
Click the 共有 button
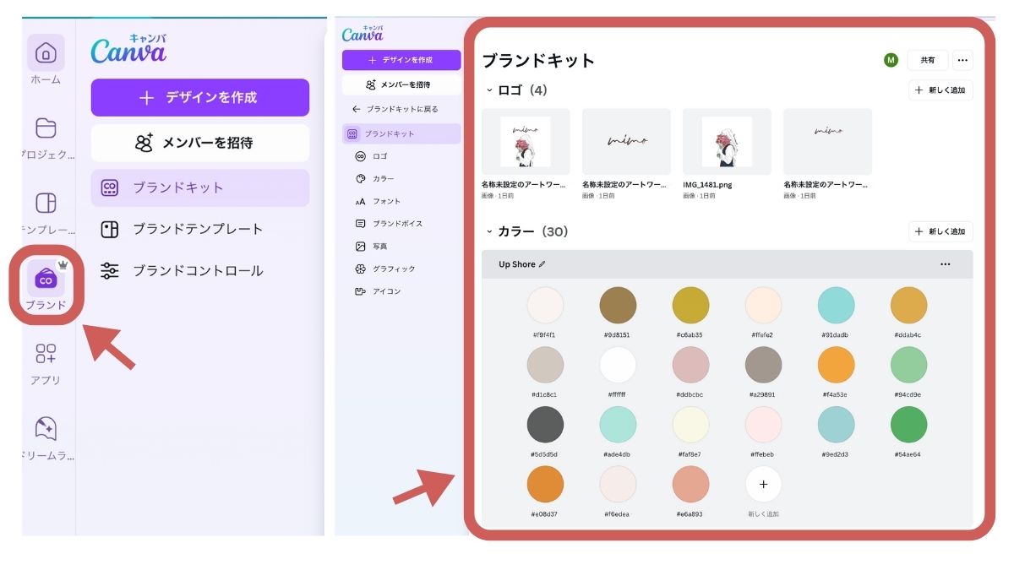click(x=927, y=59)
